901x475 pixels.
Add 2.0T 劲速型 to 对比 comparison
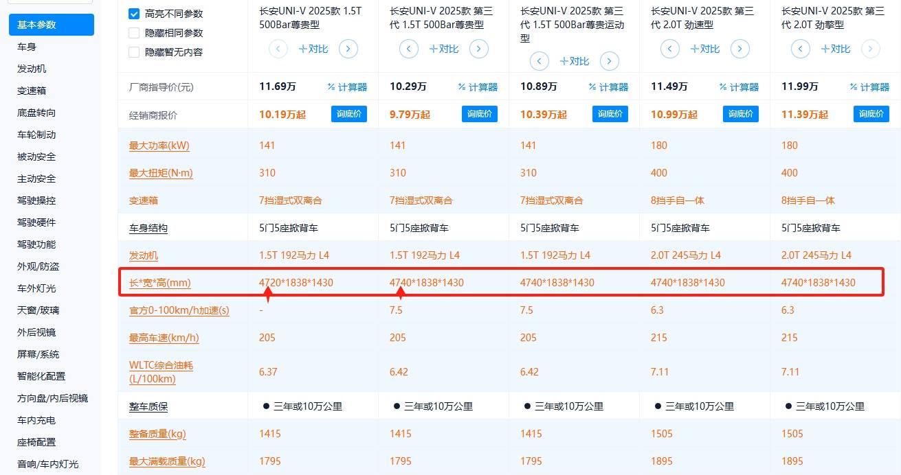[x=705, y=49]
